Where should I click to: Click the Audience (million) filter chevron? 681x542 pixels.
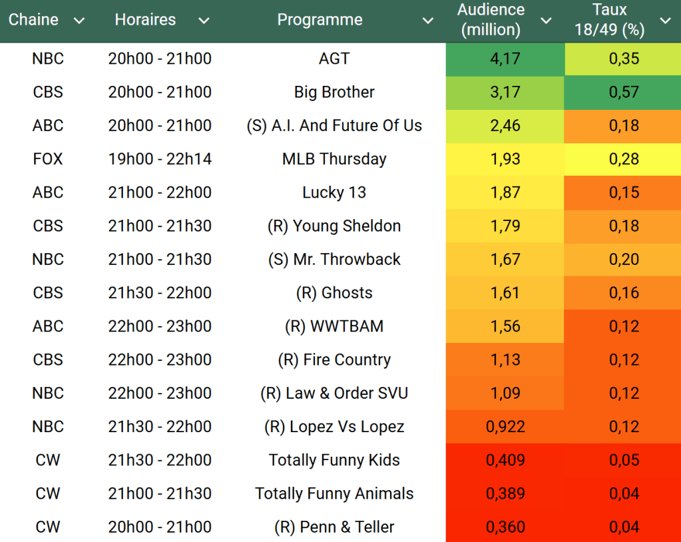coord(546,21)
